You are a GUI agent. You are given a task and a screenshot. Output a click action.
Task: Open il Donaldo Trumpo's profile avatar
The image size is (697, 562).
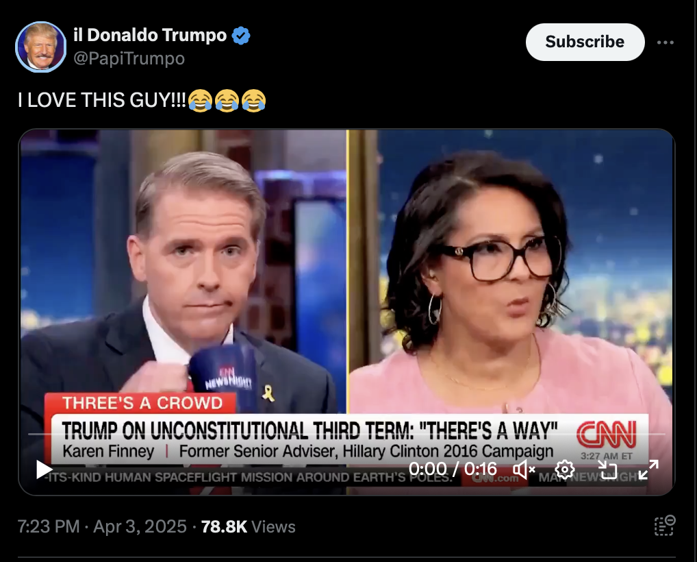pyautogui.click(x=41, y=47)
